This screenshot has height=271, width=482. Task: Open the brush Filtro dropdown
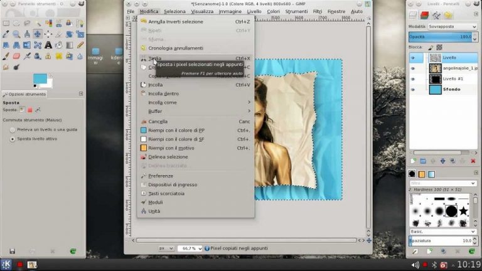click(x=442, y=183)
